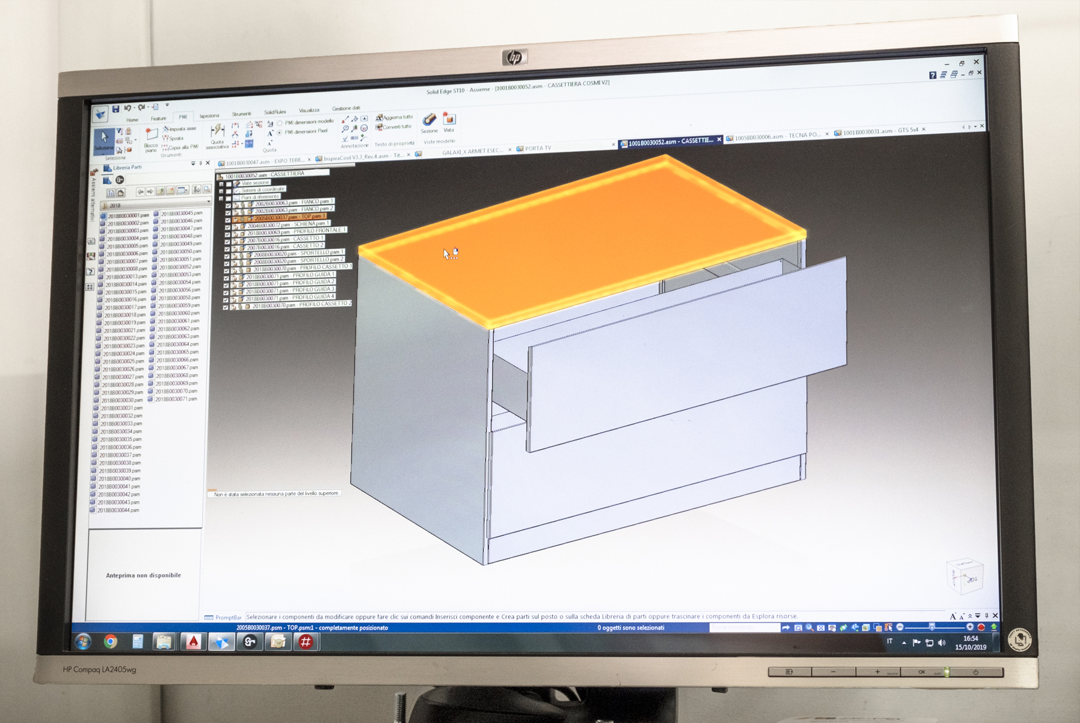Screen dimensions: 1080x723
Task: Switch to the Feature ribbon tab
Action: [158, 119]
